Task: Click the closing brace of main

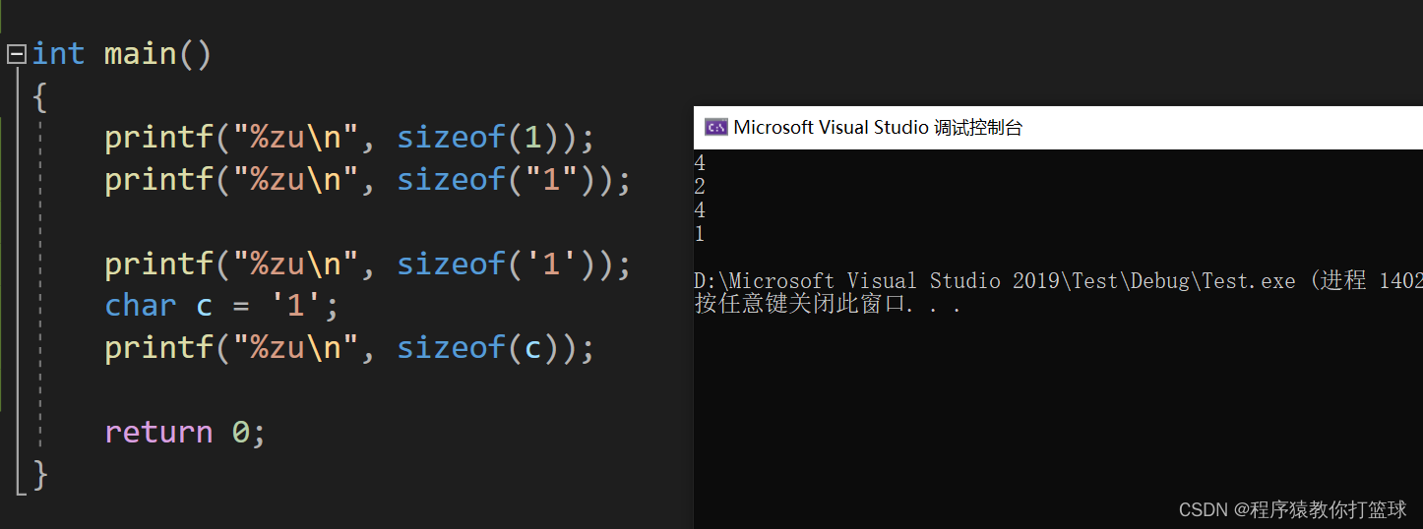Action: pos(40,475)
